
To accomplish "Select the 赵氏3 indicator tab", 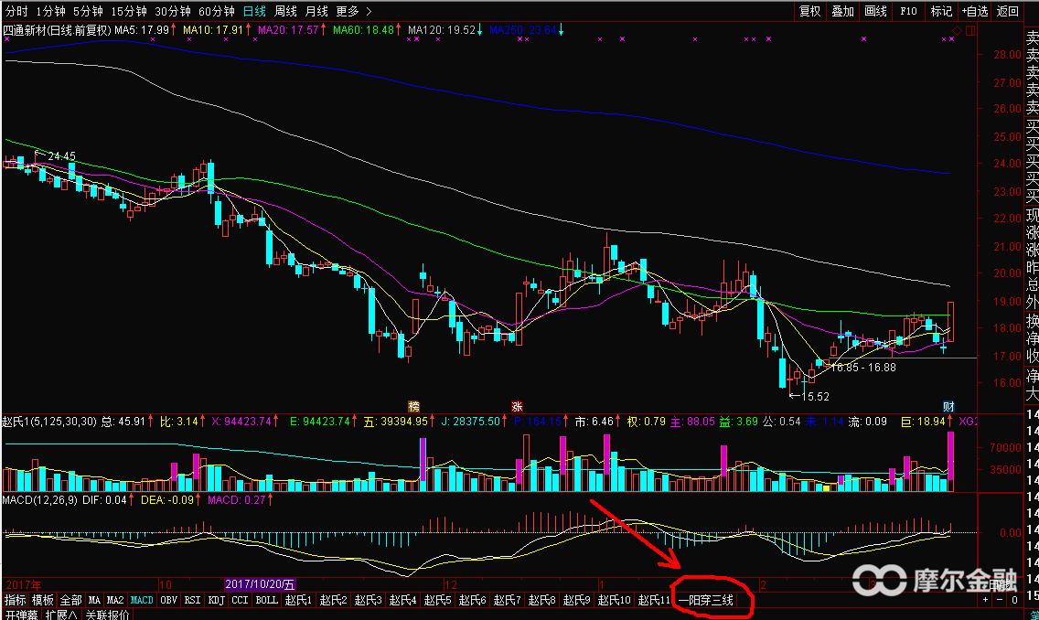I will click(x=368, y=600).
